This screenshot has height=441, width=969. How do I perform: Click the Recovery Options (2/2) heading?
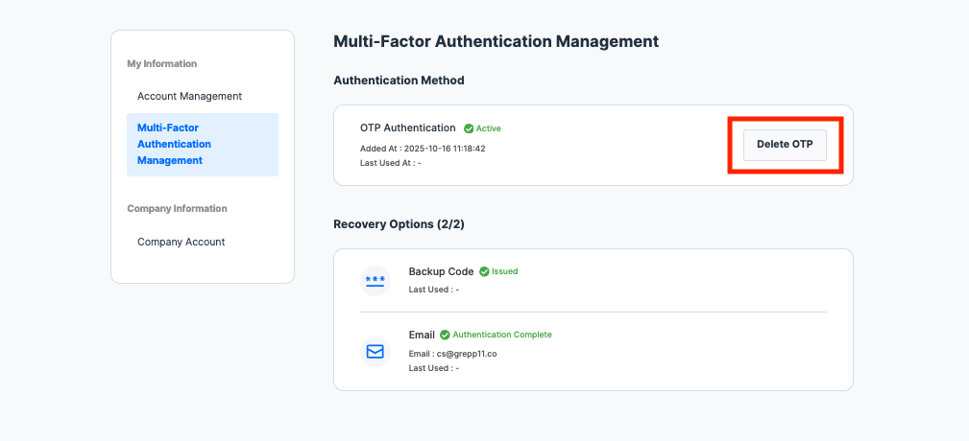coord(399,224)
